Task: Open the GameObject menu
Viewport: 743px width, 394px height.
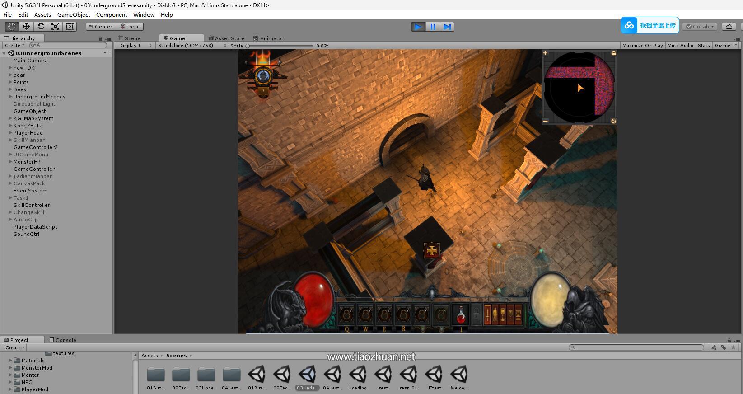Action: [74, 15]
